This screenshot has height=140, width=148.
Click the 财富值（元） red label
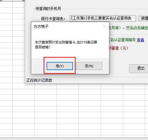(x=119, y=48)
